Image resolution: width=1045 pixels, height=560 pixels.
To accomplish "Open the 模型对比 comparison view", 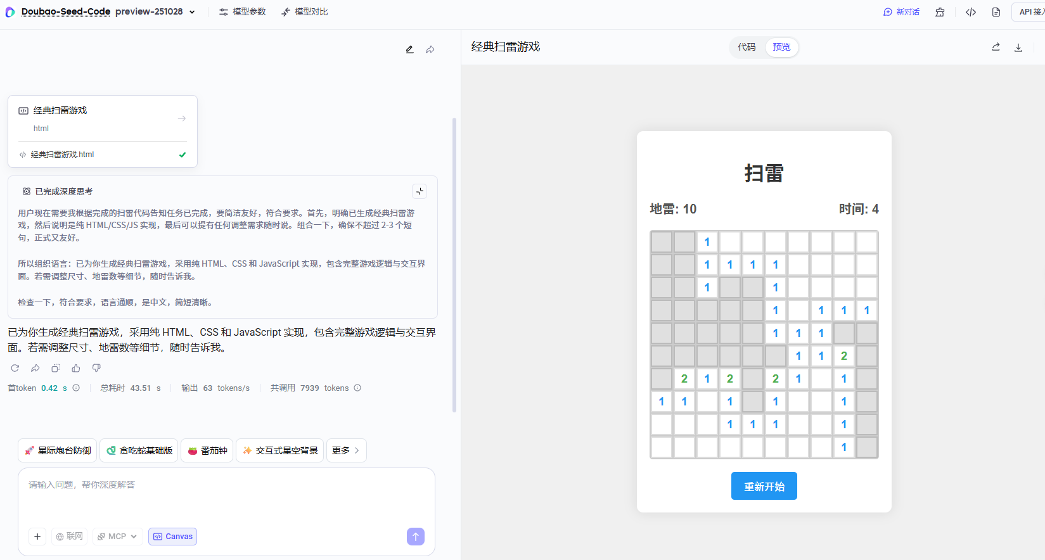I will (x=305, y=12).
